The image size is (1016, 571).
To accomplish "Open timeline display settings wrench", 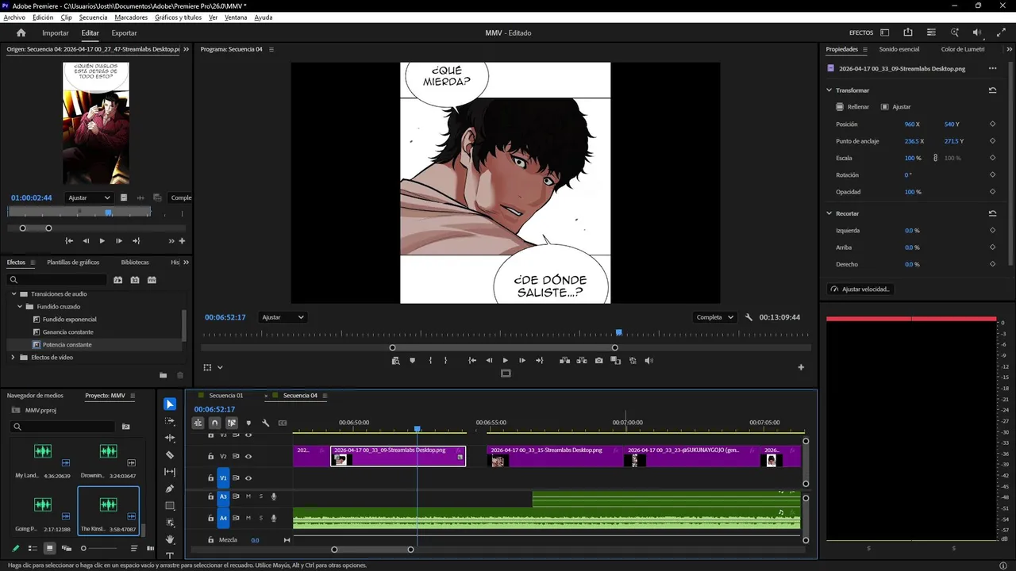I will 266,423.
